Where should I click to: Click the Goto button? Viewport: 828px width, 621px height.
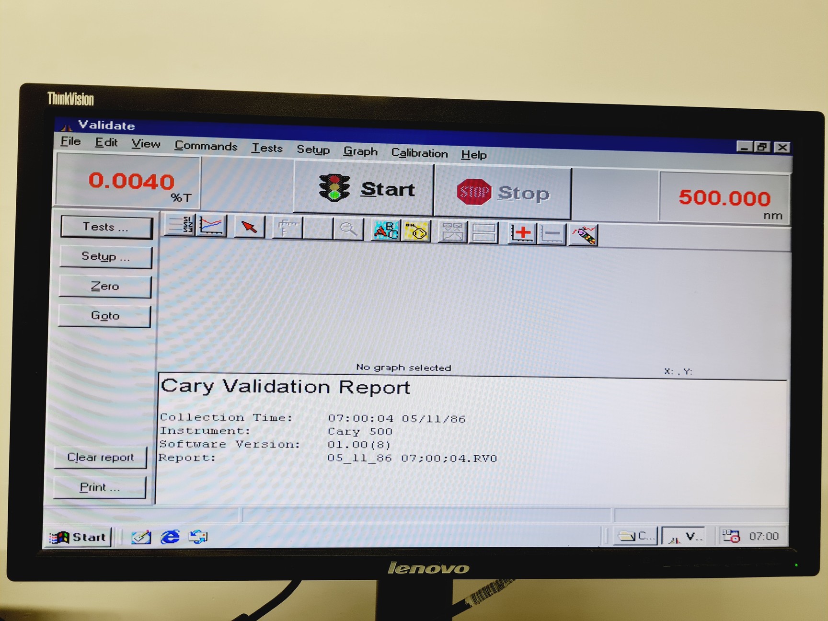click(x=104, y=316)
